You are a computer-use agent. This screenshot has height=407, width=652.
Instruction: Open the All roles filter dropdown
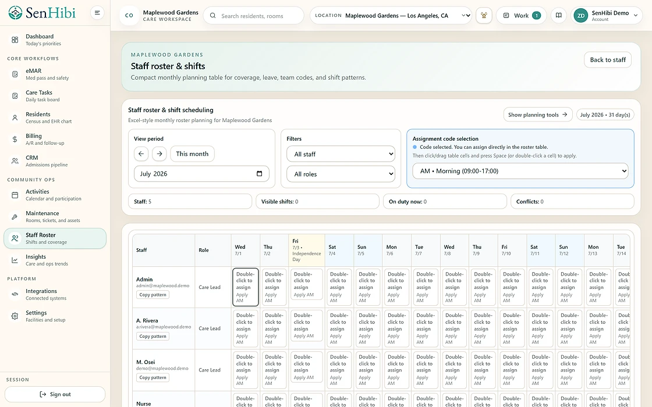341,174
